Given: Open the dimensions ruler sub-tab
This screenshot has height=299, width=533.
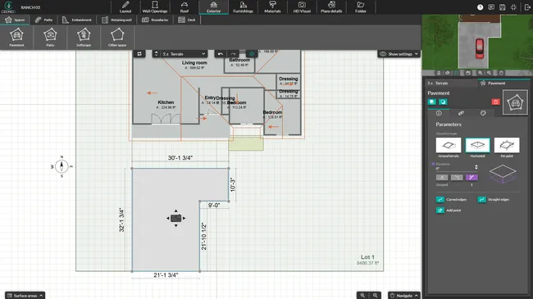Looking at the screenshot, I should pyautogui.click(x=461, y=113).
